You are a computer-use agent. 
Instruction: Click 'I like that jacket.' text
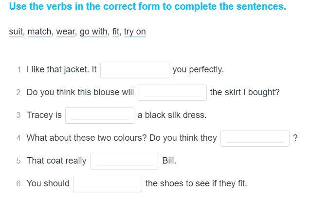(58, 69)
